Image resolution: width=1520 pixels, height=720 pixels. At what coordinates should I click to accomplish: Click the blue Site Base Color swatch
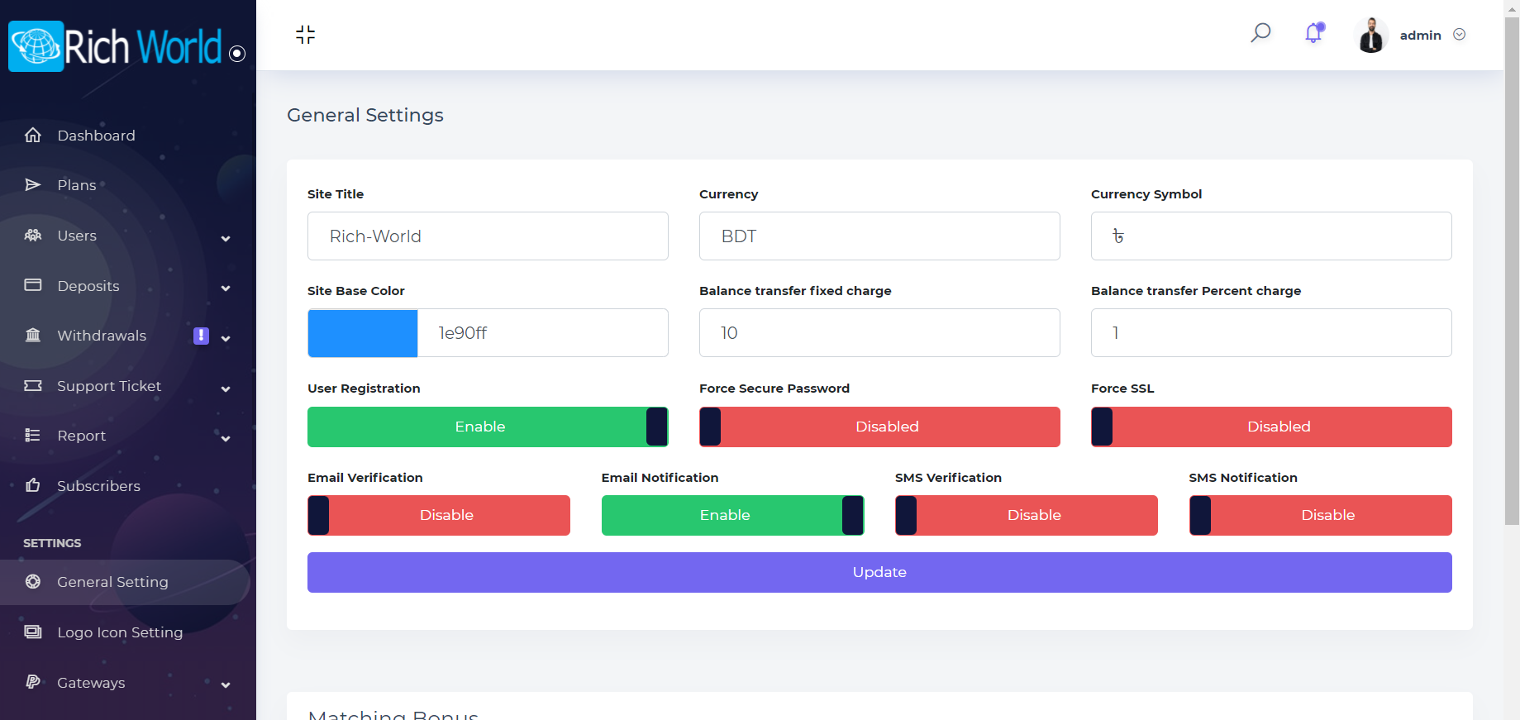[363, 333]
